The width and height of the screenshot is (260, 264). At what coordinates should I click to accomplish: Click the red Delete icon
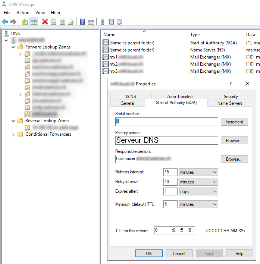click(45, 22)
